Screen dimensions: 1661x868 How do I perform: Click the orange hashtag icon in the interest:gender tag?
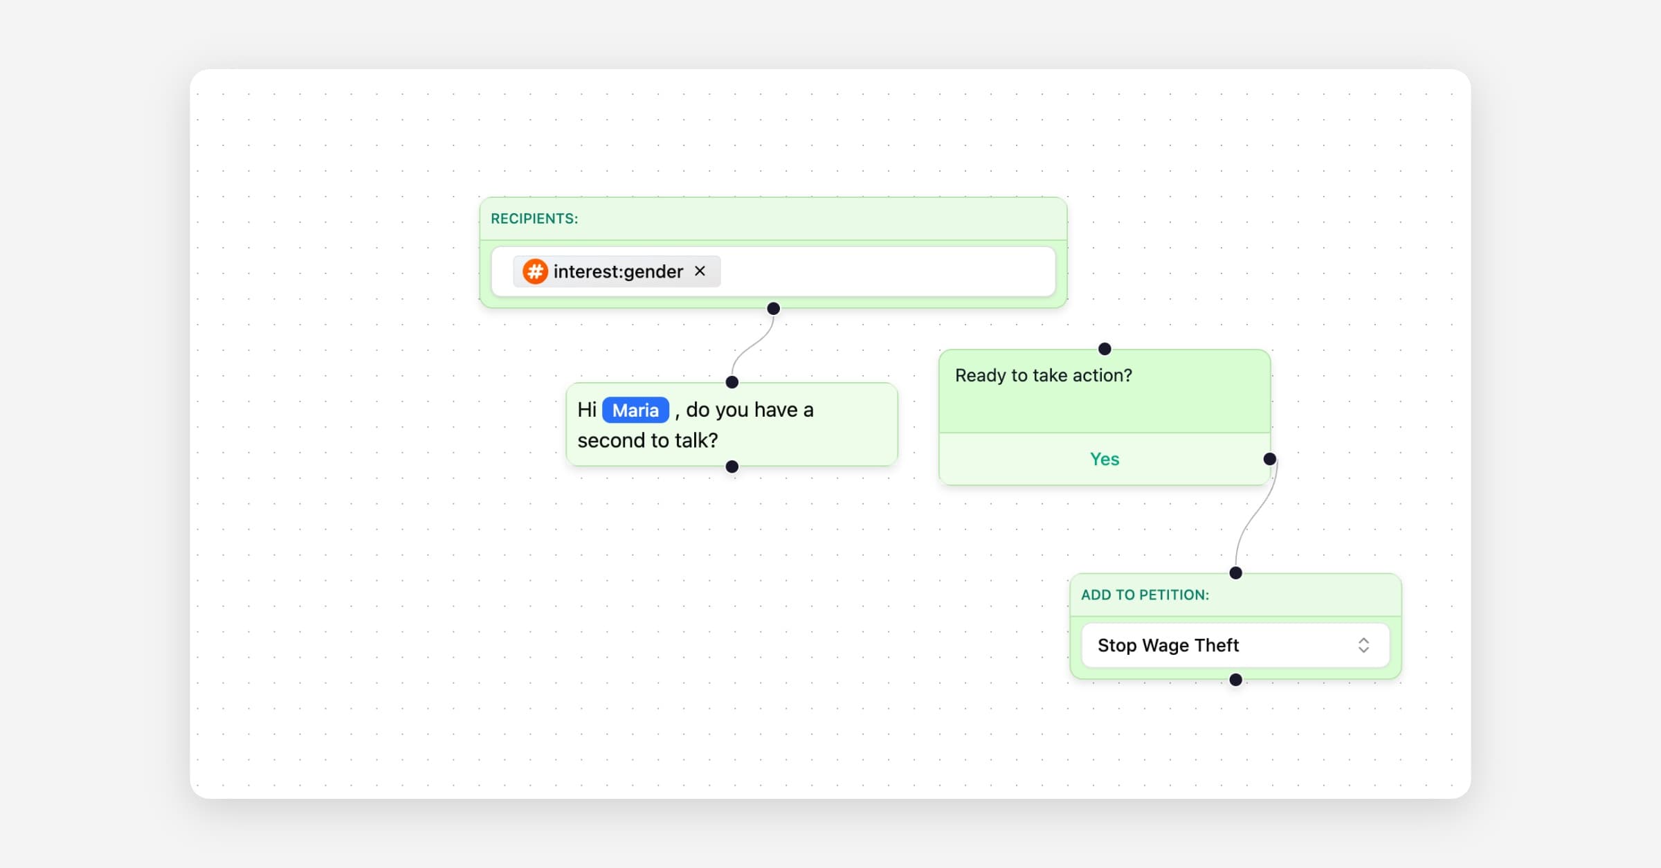pyautogui.click(x=534, y=271)
